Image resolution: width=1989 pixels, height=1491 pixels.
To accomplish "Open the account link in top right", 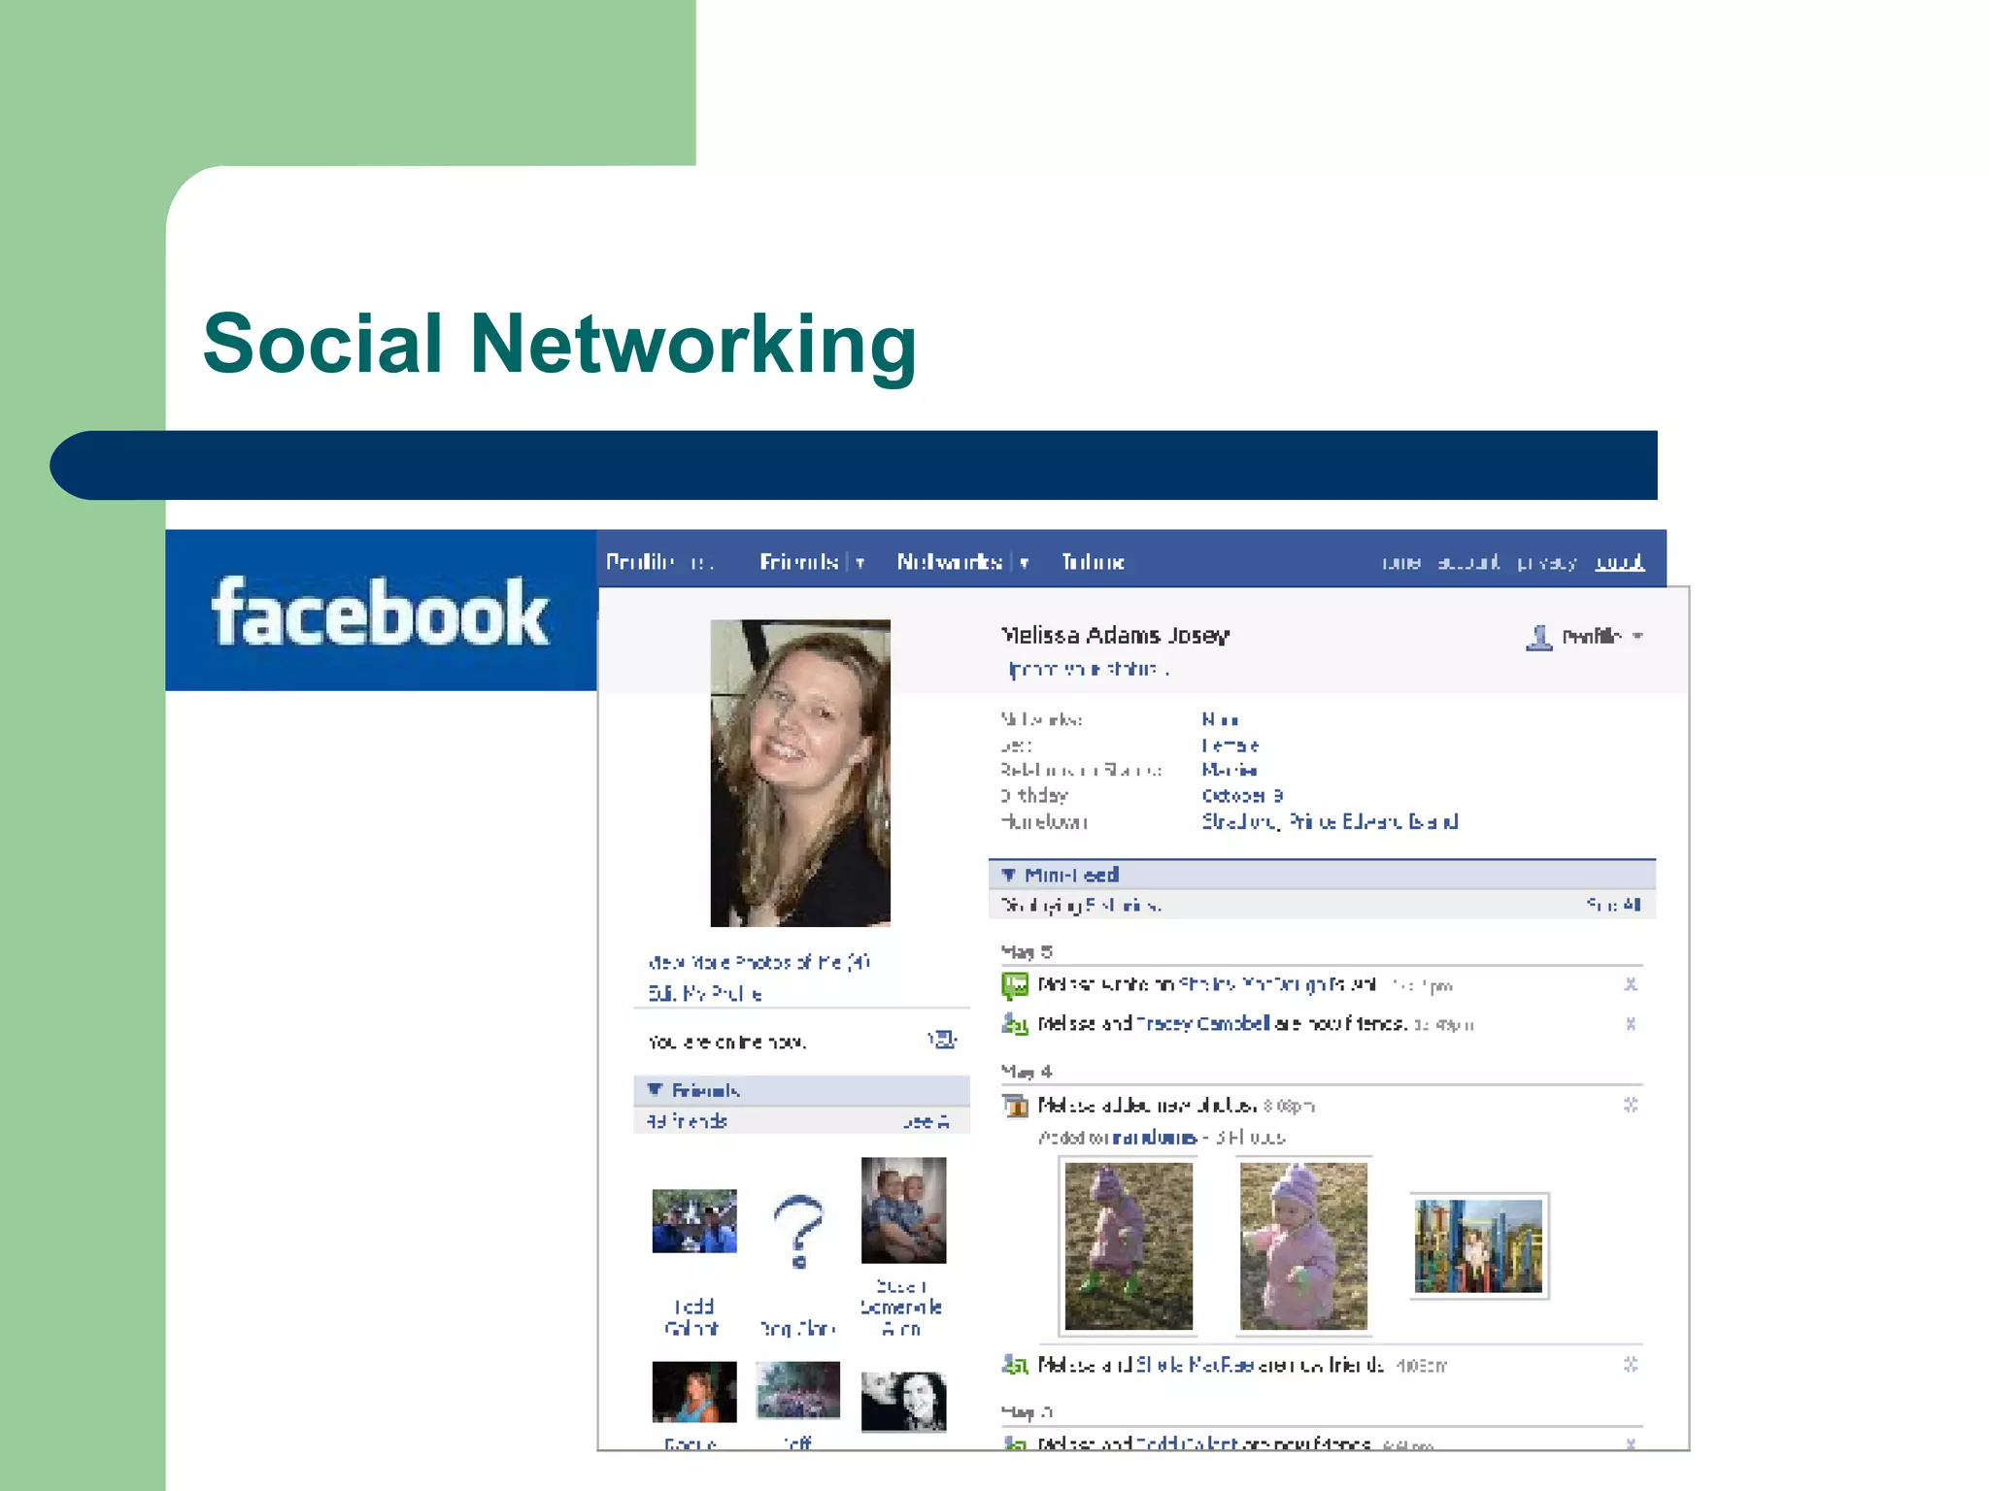I will (1467, 562).
